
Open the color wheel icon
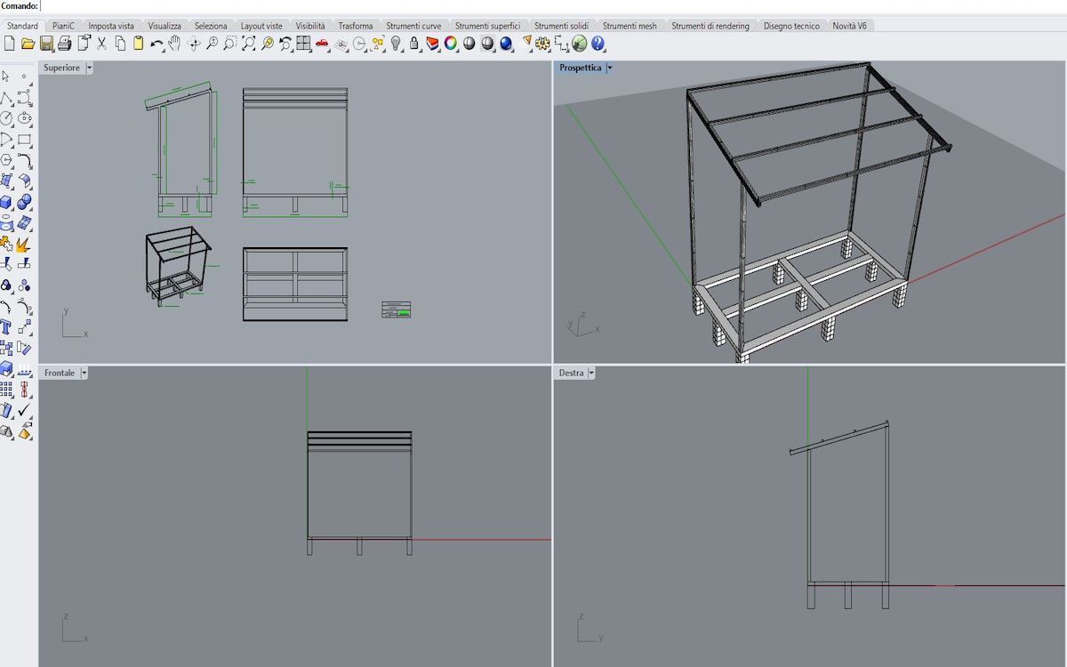[x=451, y=43]
